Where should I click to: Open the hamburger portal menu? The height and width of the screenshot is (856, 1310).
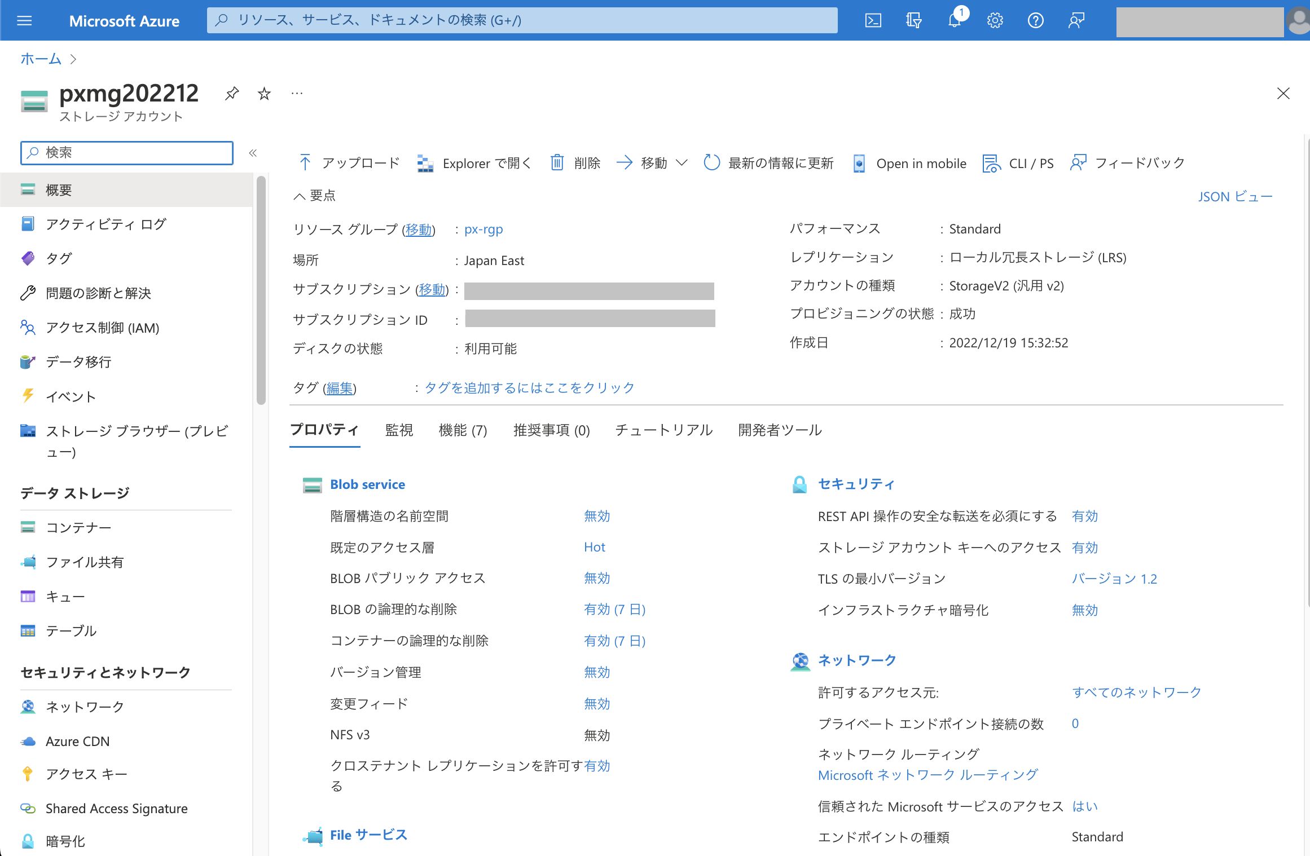24,21
